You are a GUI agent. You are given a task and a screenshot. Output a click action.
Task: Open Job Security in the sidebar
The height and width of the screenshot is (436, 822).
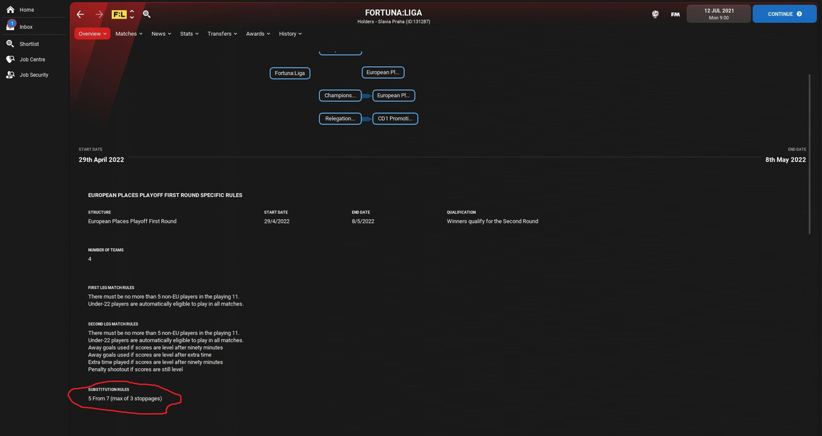click(x=34, y=74)
